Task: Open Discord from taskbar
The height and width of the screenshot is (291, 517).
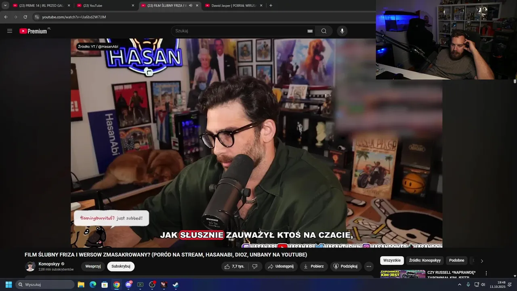Action: point(128,285)
